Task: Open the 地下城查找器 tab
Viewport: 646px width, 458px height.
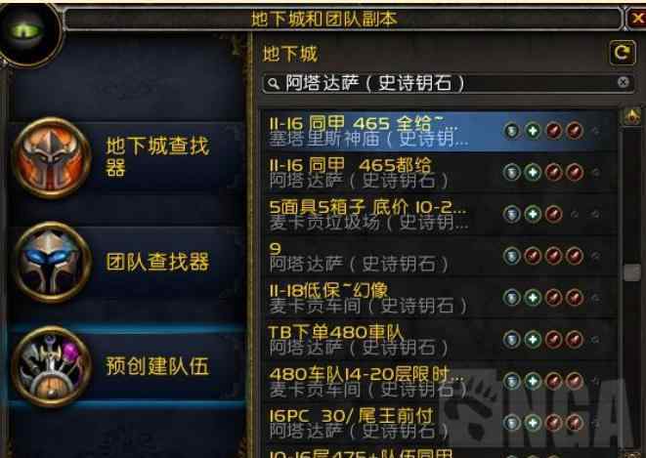Action: [128, 158]
